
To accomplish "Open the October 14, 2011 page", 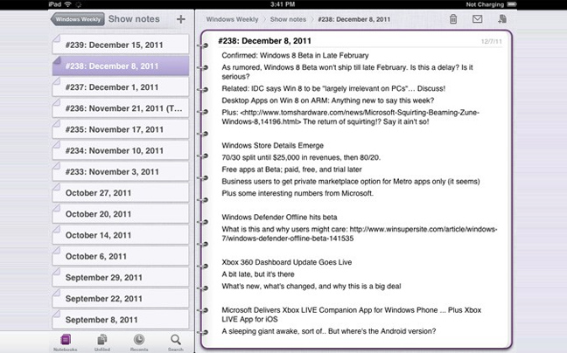I will 121,235.
